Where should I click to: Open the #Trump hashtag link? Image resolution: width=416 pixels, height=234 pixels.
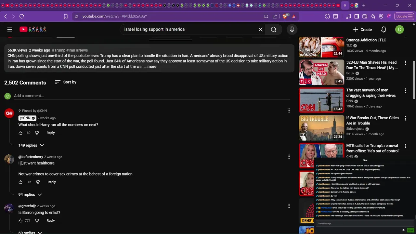[x=58, y=50]
